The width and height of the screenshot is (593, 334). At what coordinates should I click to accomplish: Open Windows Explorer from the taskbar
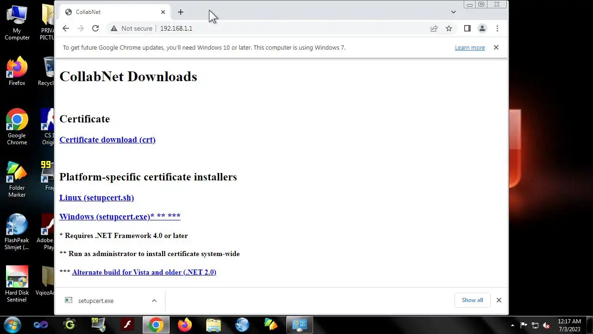214,325
